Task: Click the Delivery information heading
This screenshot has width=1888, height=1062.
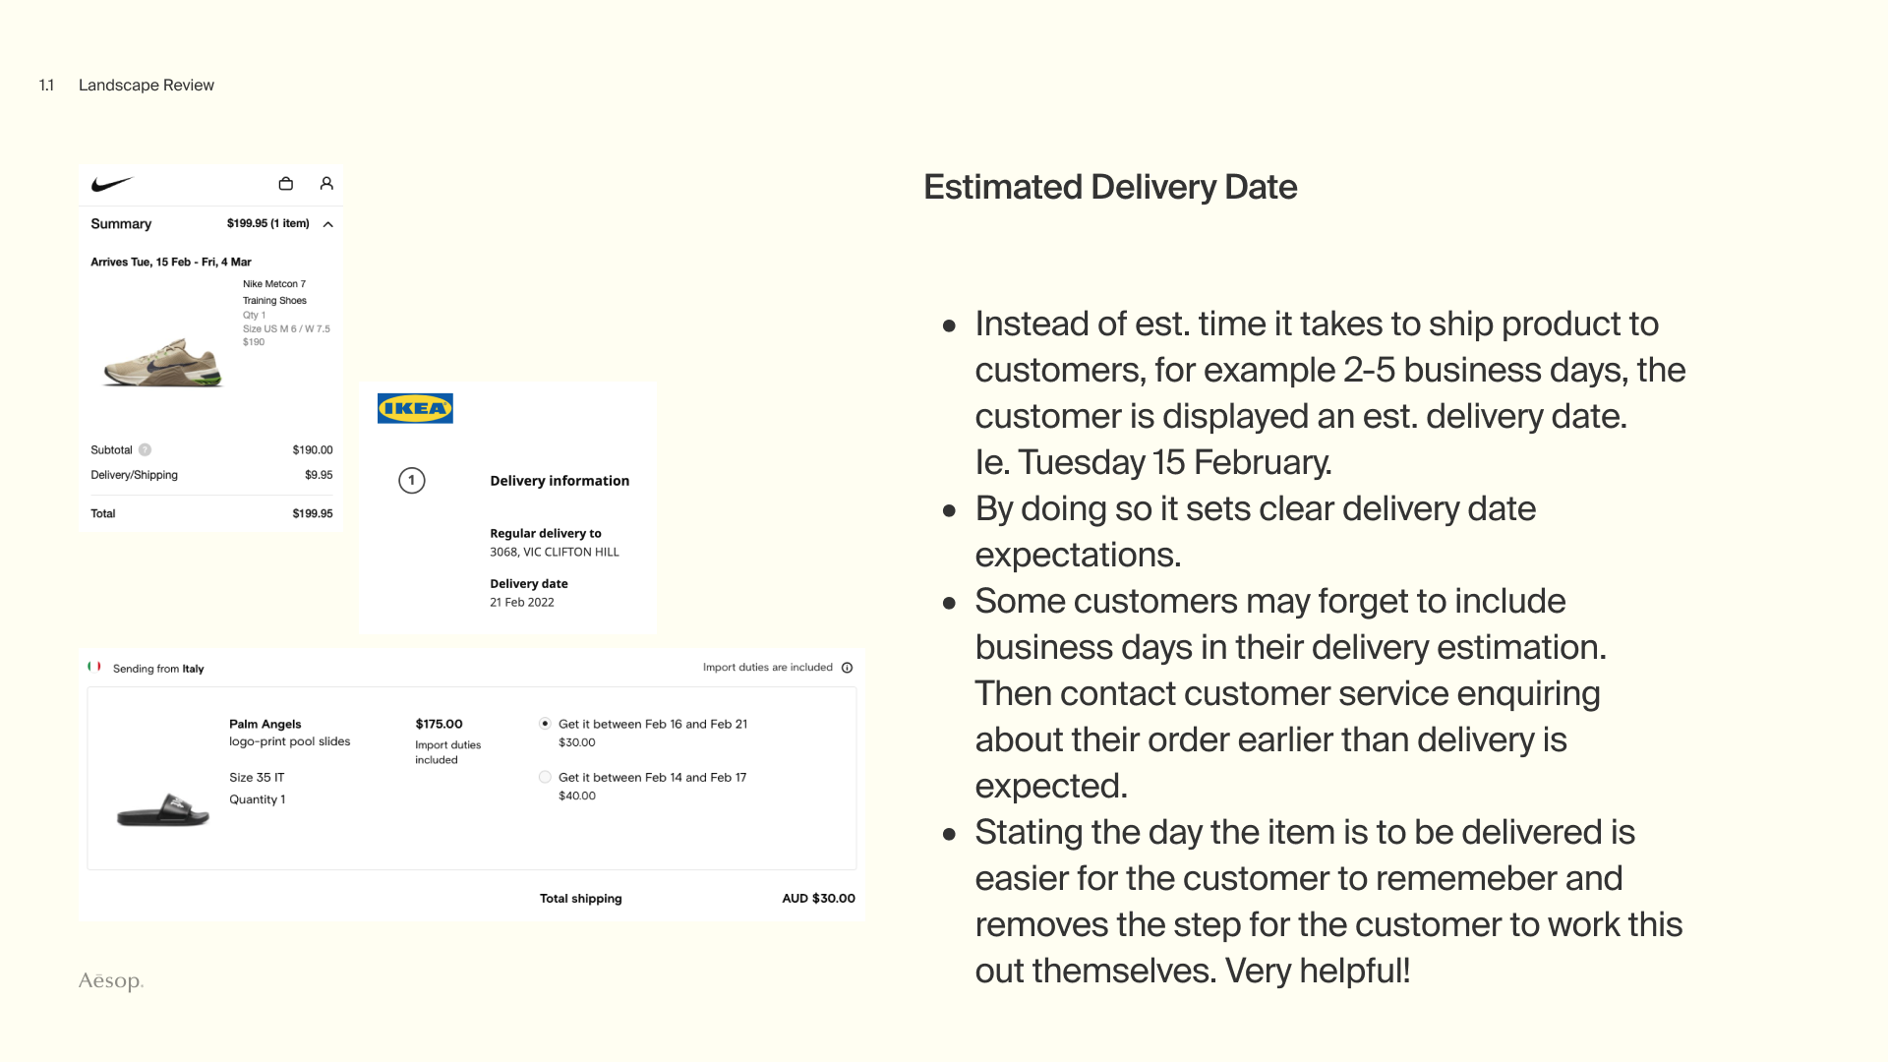Action: click(560, 481)
